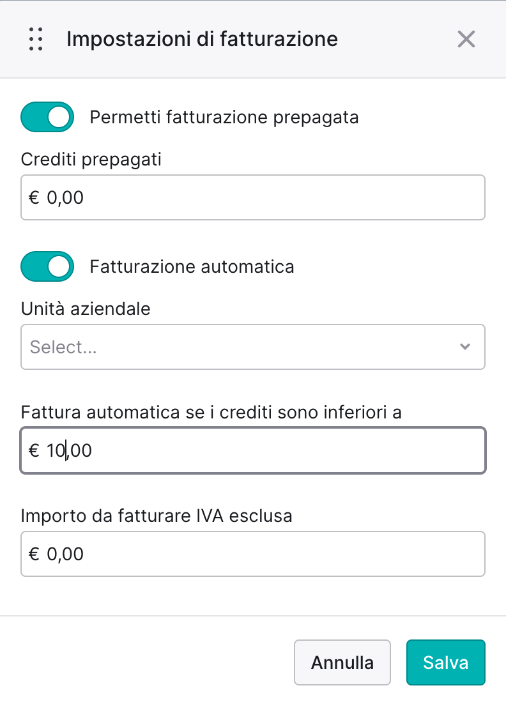Save settings with the Salva button
This screenshot has width=506, height=704.
tap(446, 662)
